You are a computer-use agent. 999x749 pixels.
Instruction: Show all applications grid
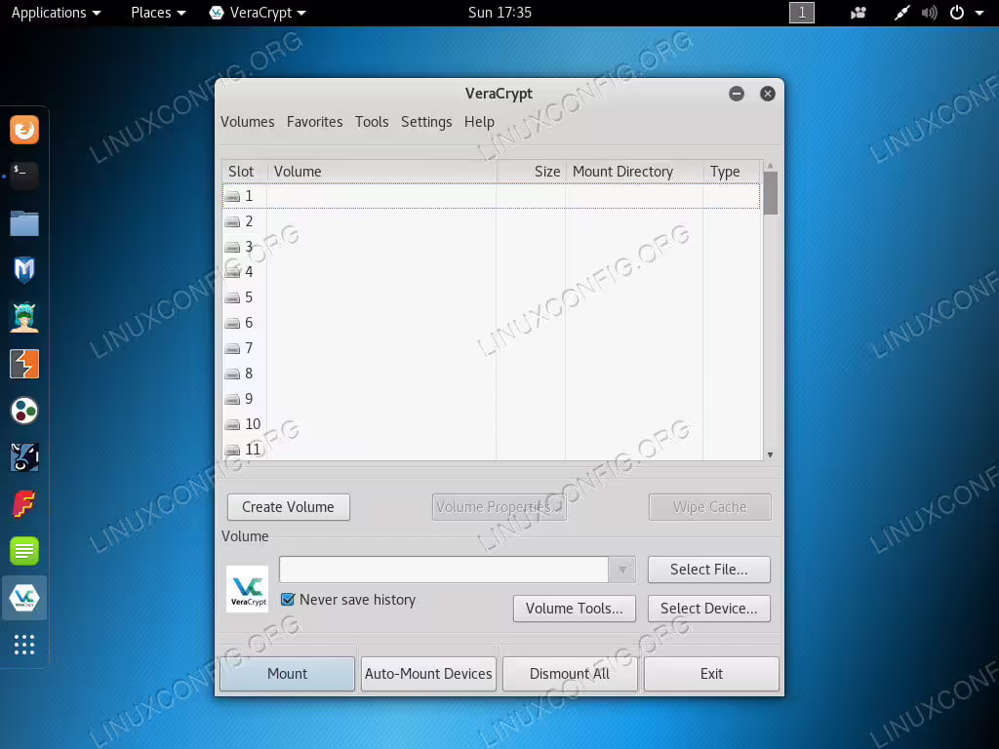[x=24, y=645]
